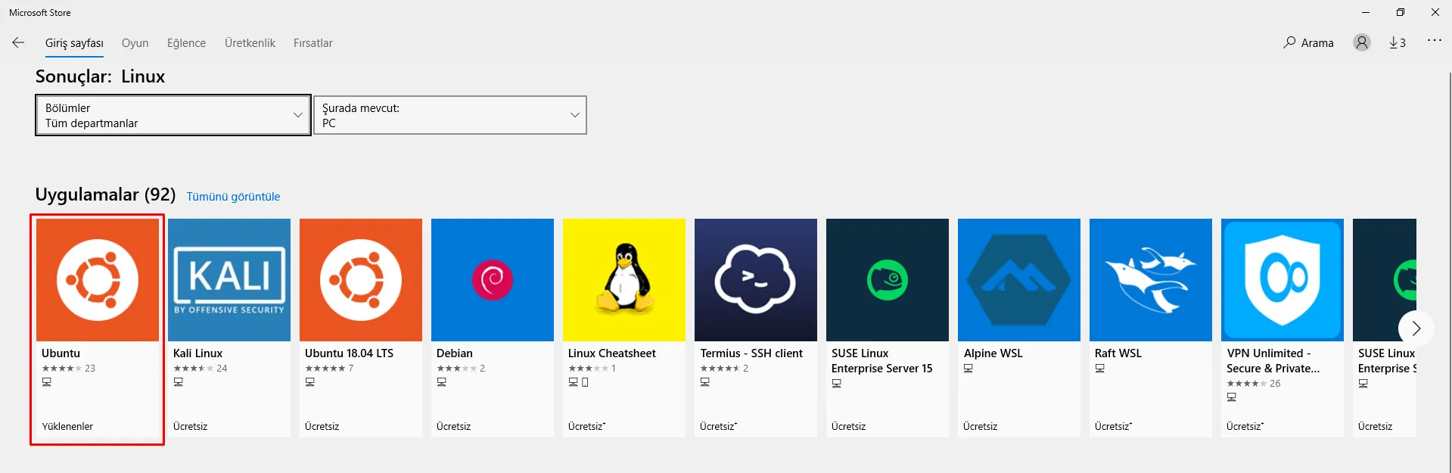
Task: Open the Arama search
Action: coord(1308,43)
